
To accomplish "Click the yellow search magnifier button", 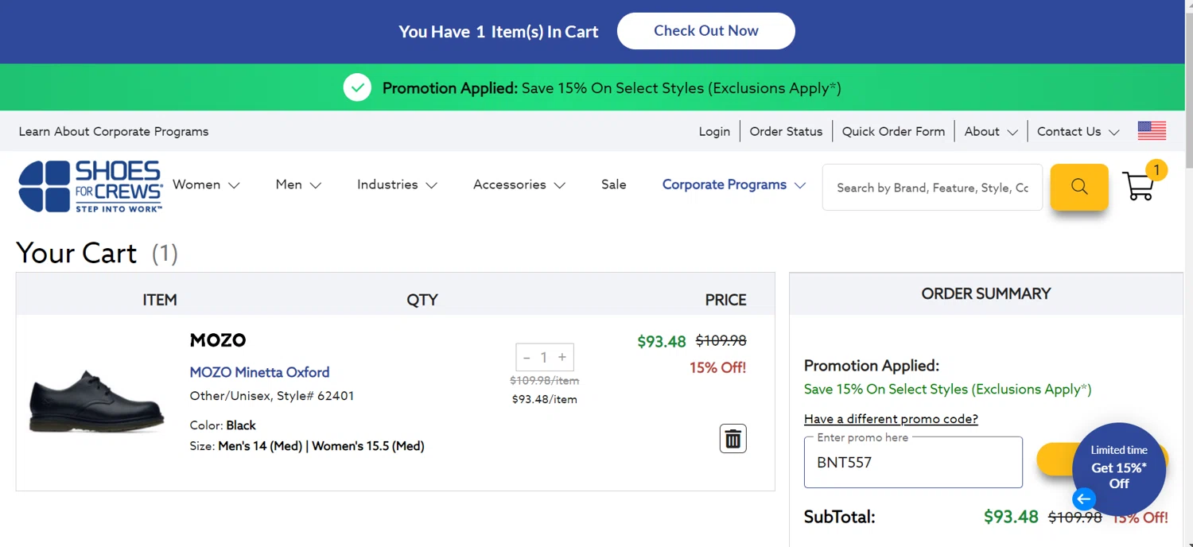I will click(1079, 187).
